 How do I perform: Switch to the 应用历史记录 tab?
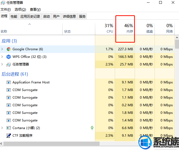(x=30, y=16)
